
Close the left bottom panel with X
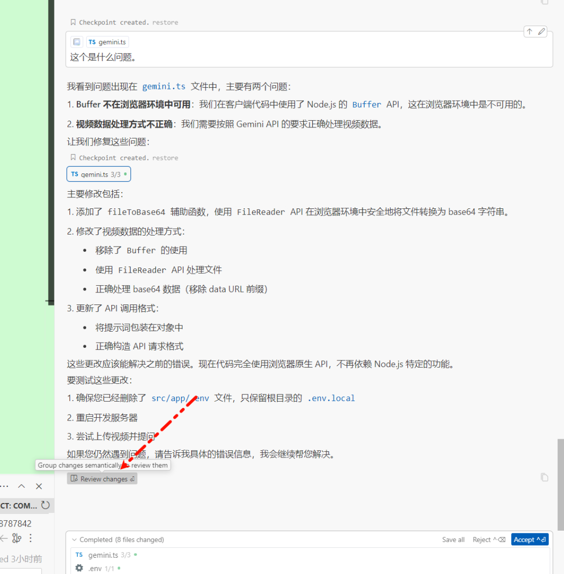point(39,486)
